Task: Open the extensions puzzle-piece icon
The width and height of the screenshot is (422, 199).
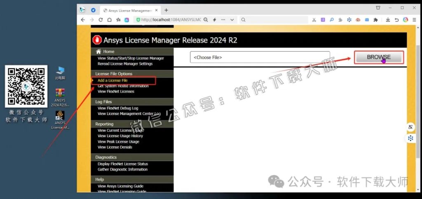Action: [376, 20]
